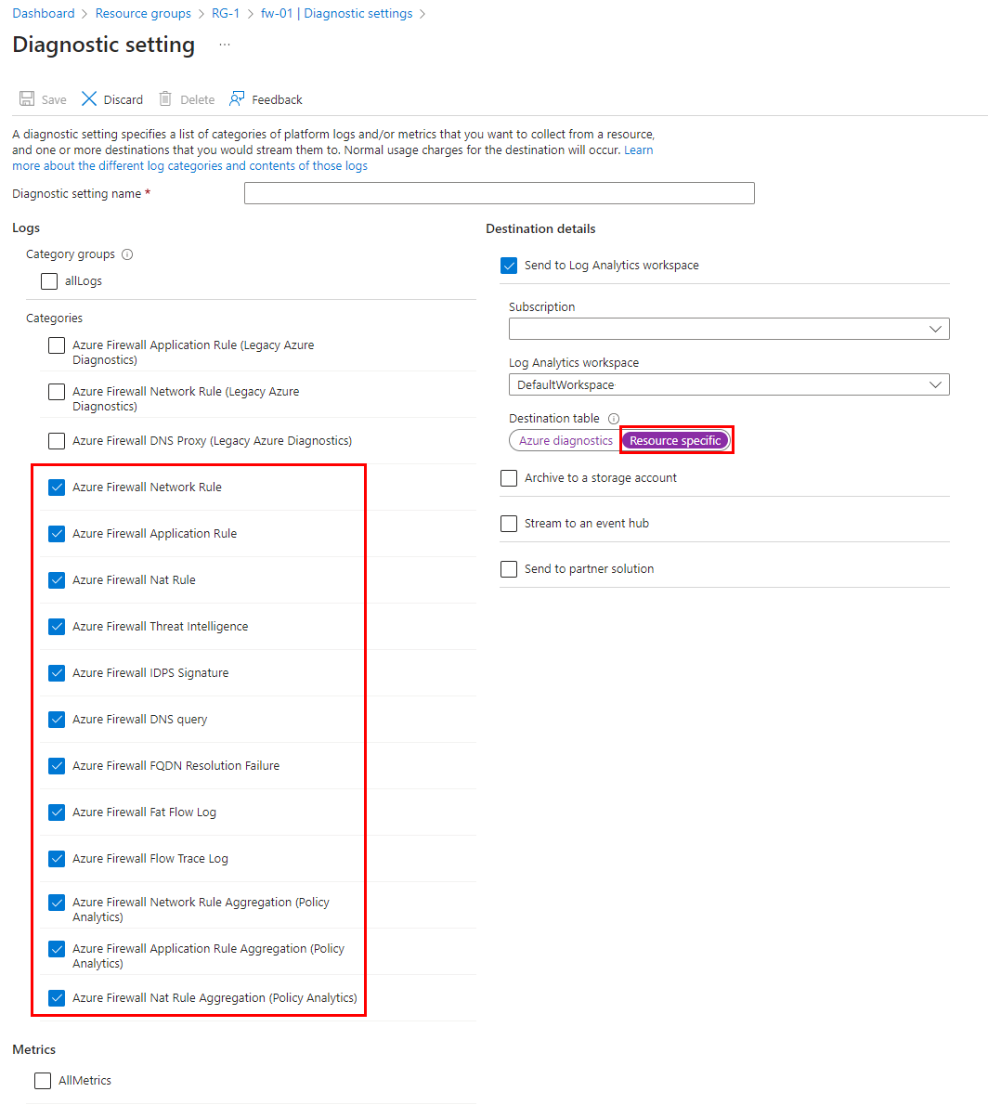Switch destination table to Azure diagnostics
The width and height of the screenshot is (988, 1105).
[564, 440]
